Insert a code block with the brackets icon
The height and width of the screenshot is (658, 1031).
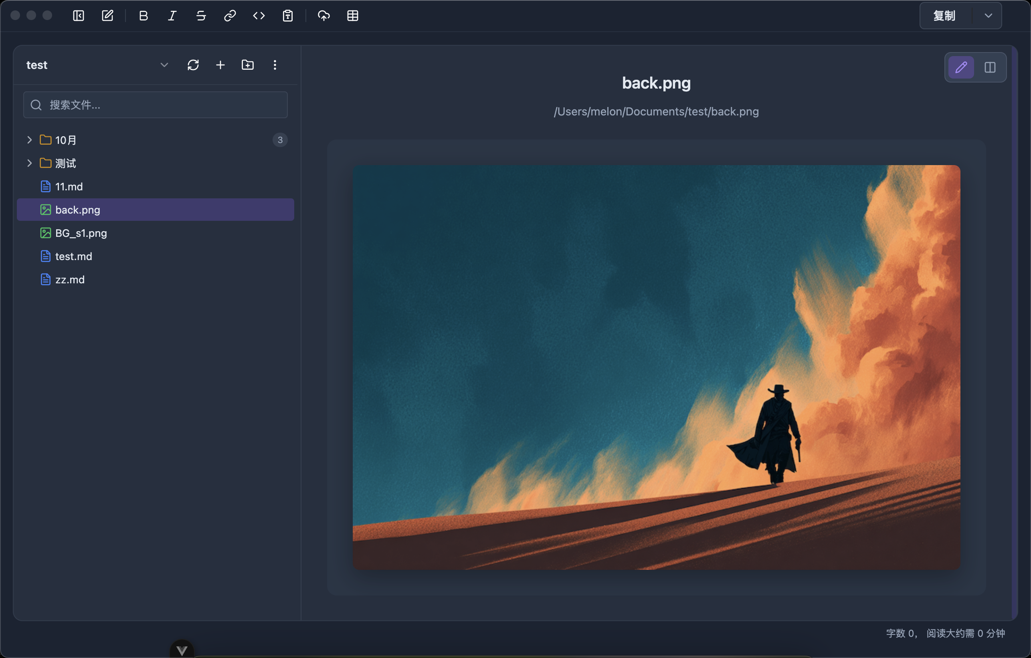pyautogui.click(x=259, y=16)
